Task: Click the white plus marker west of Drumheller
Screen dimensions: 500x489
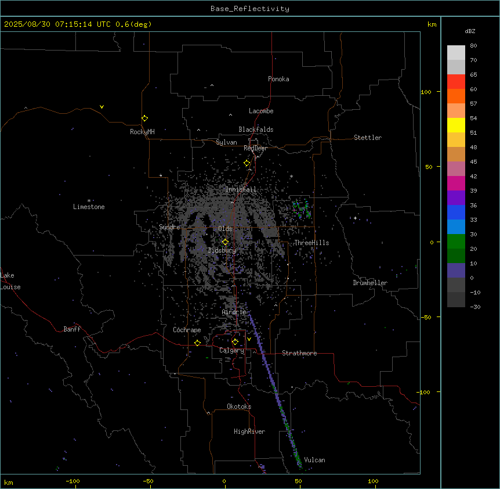Action: [355, 218]
